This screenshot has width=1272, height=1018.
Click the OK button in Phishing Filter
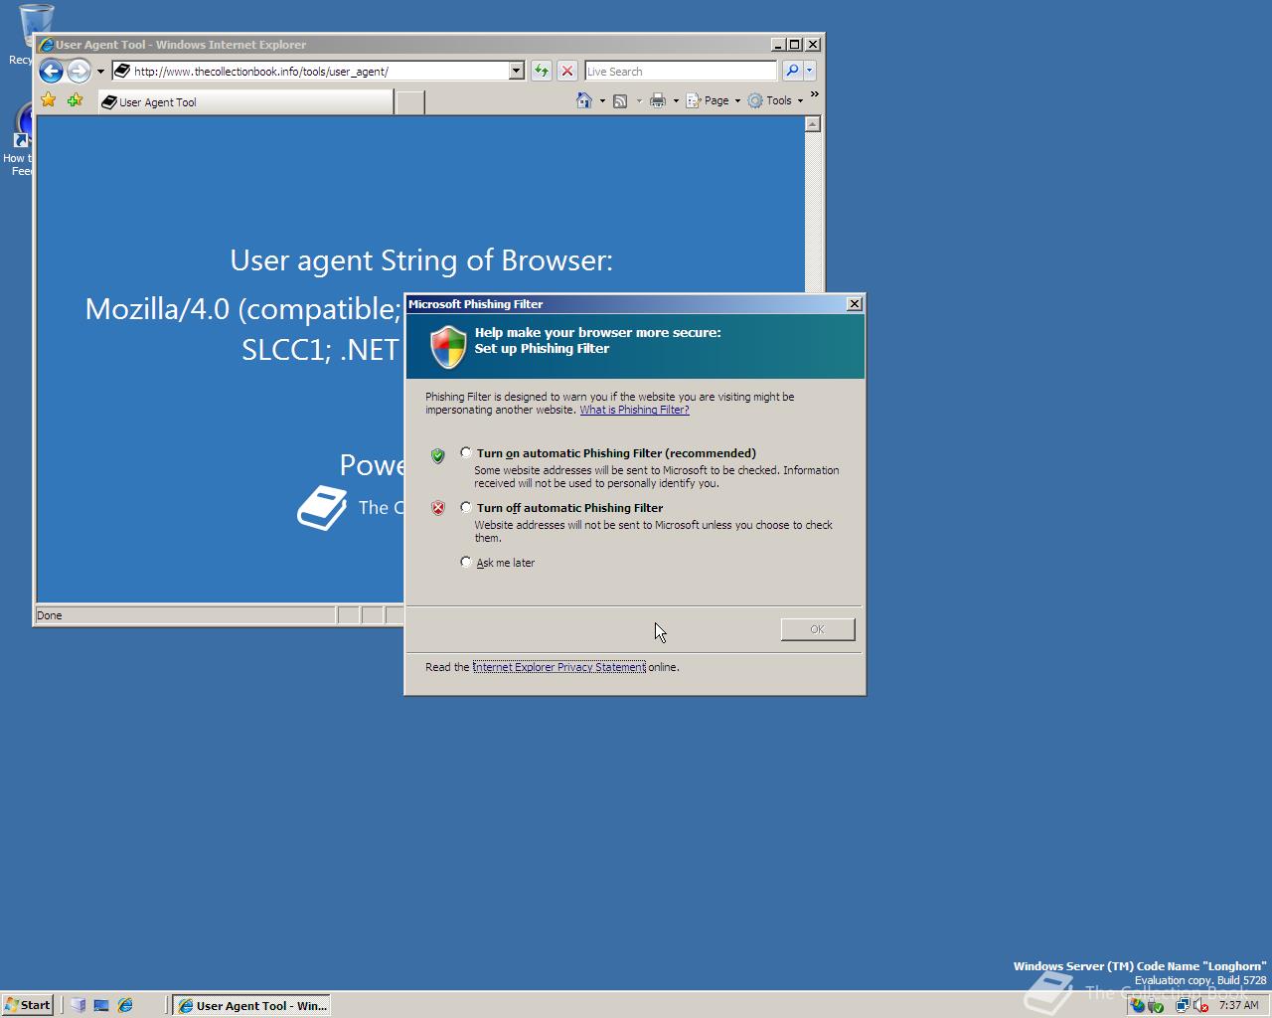click(817, 629)
